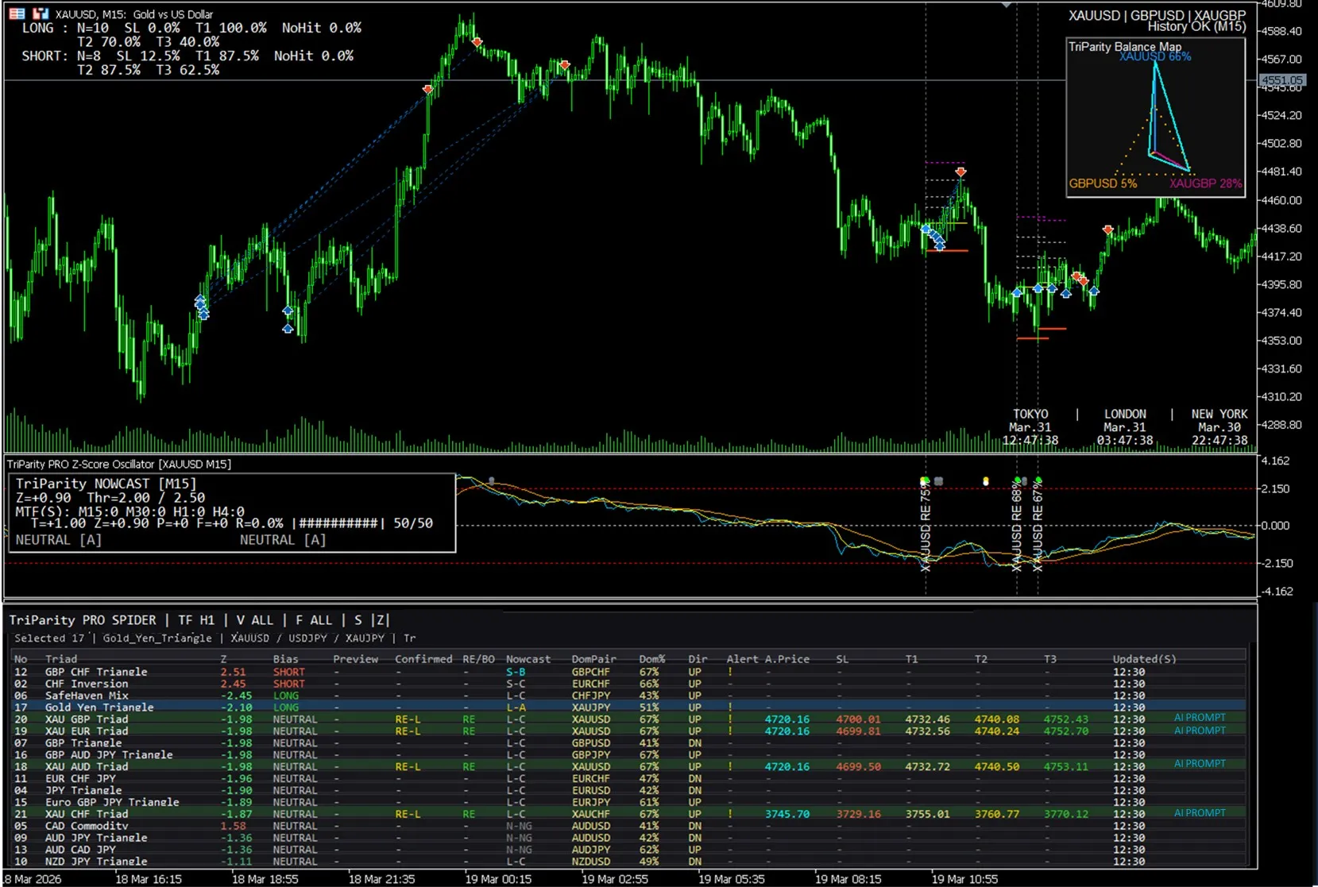Select the CAD Commodity row
Image resolution: width=1318 pixels, height=887 pixels.
[628, 826]
